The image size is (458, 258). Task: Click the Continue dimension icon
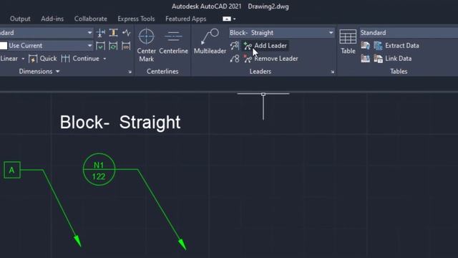tap(65, 59)
